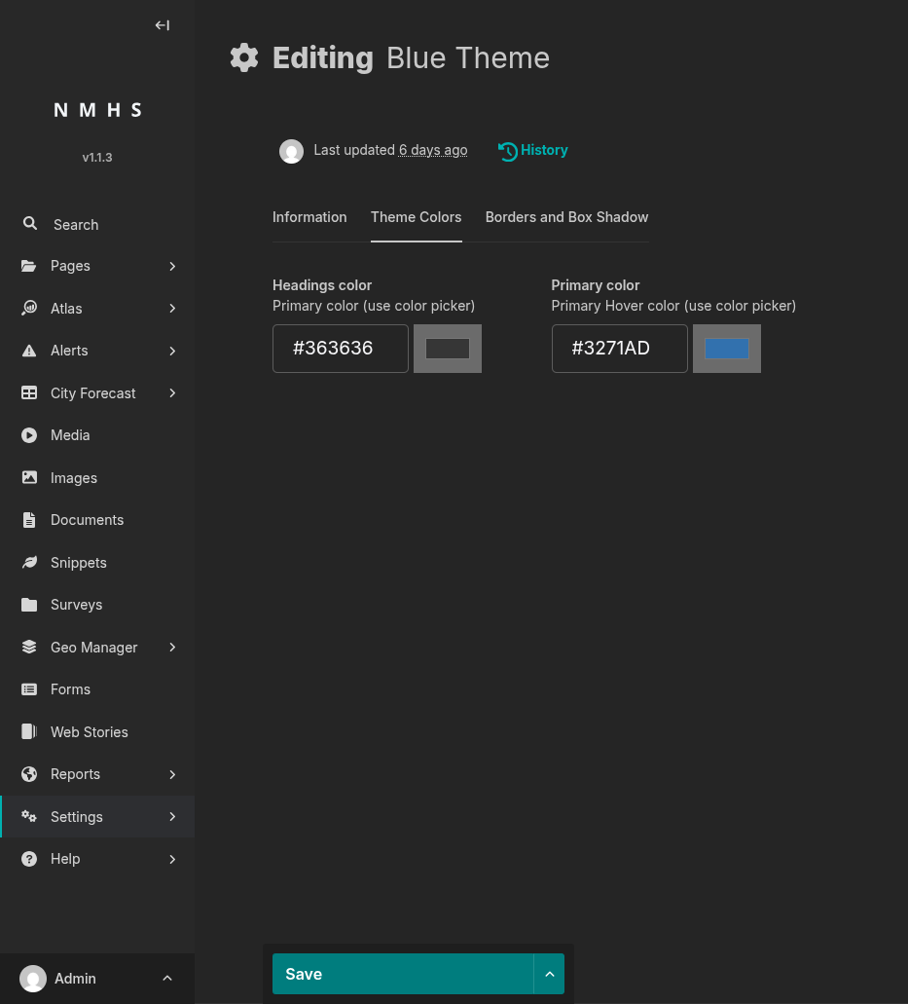Select the Theme Colors tab
The height and width of the screenshot is (1004, 908).
click(x=416, y=217)
